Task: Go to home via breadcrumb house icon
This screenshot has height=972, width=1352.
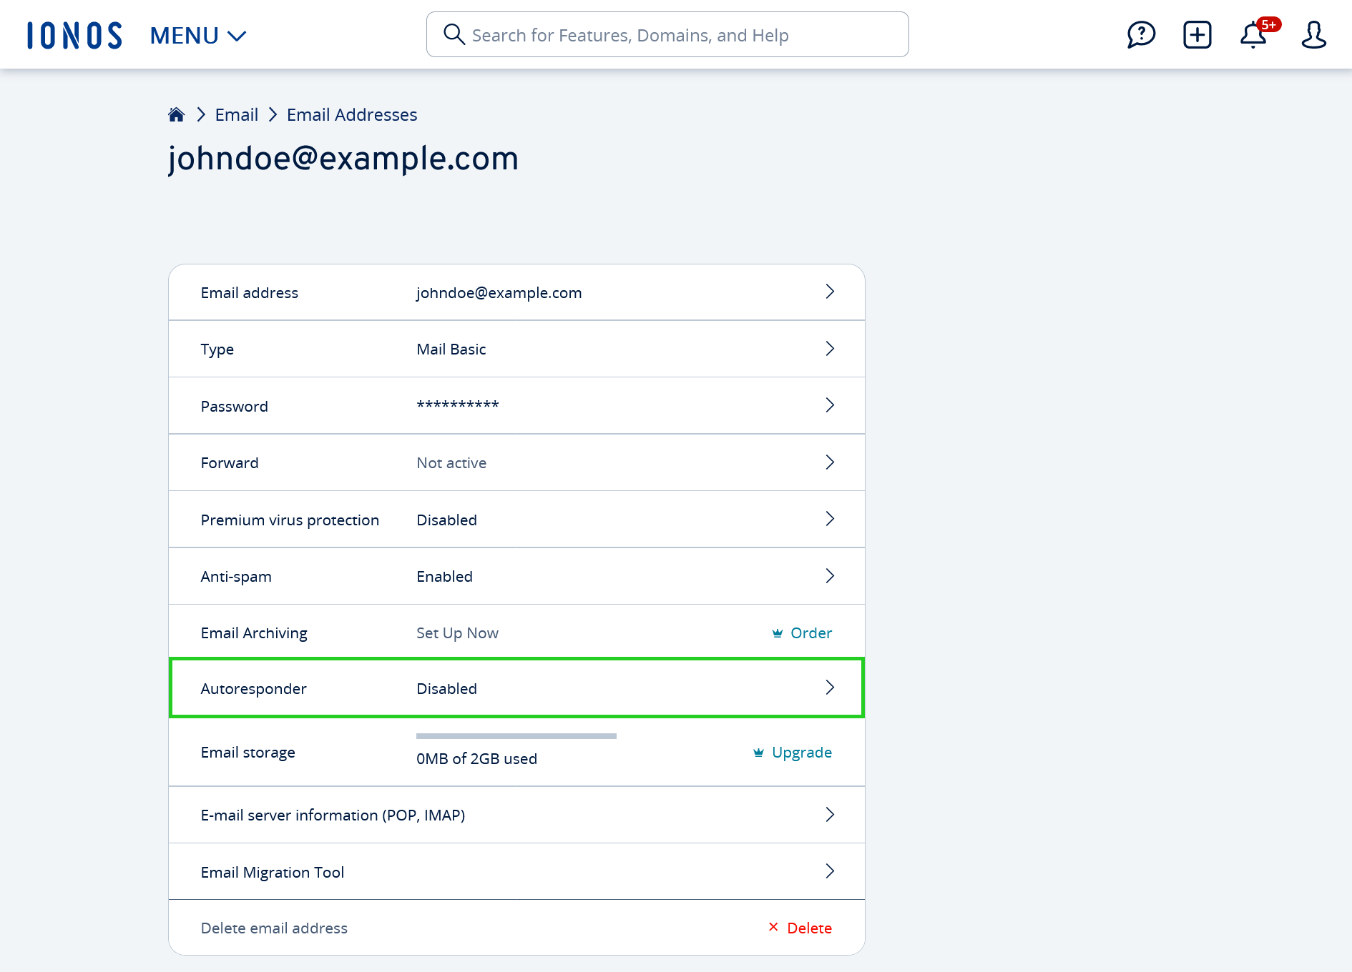Action: click(x=176, y=114)
